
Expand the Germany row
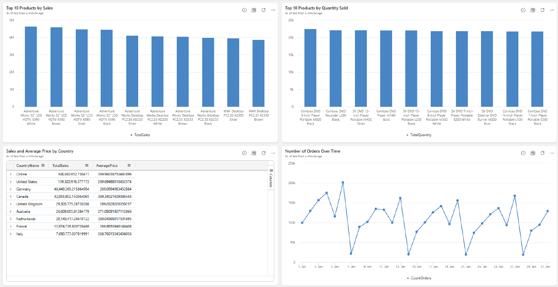coord(11,189)
